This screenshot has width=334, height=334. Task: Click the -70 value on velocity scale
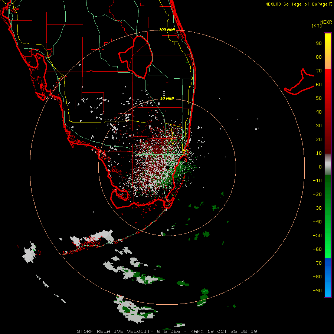point(317,263)
